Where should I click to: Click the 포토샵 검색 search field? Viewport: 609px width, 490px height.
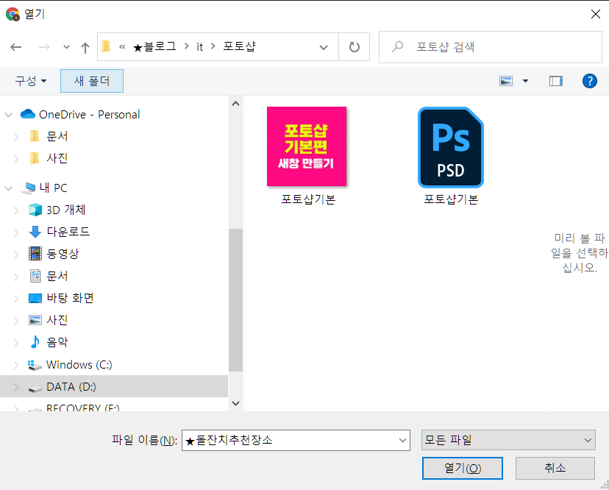pyautogui.click(x=490, y=47)
